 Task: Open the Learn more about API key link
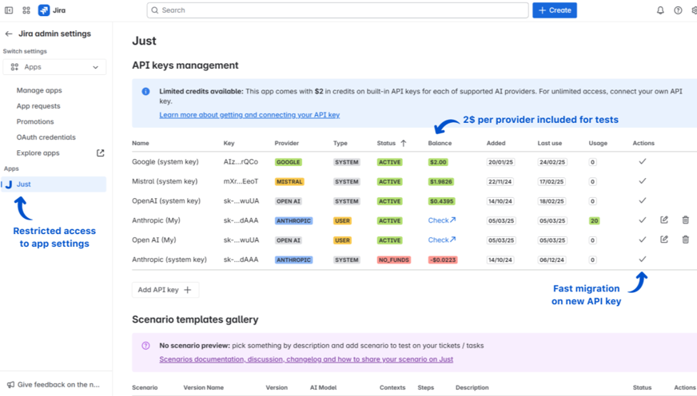click(x=249, y=115)
